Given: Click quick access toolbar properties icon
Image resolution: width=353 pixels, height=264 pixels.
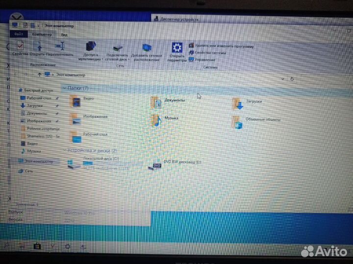Looking at the screenshot, I should [x=25, y=25].
